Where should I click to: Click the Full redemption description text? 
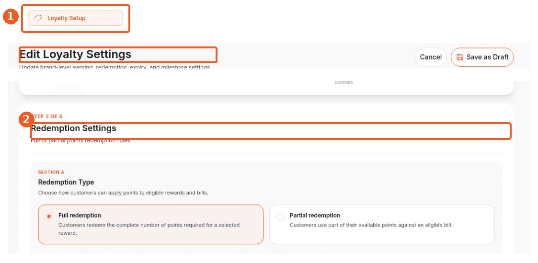[149, 229]
